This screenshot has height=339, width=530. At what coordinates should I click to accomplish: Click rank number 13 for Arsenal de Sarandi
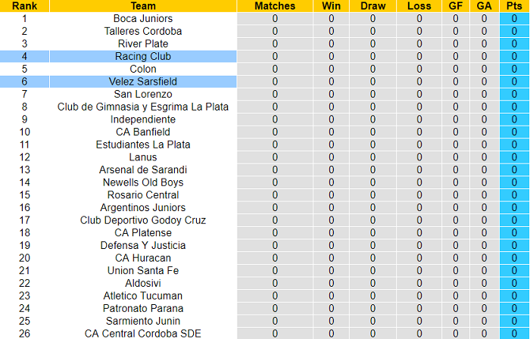tap(24, 169)
